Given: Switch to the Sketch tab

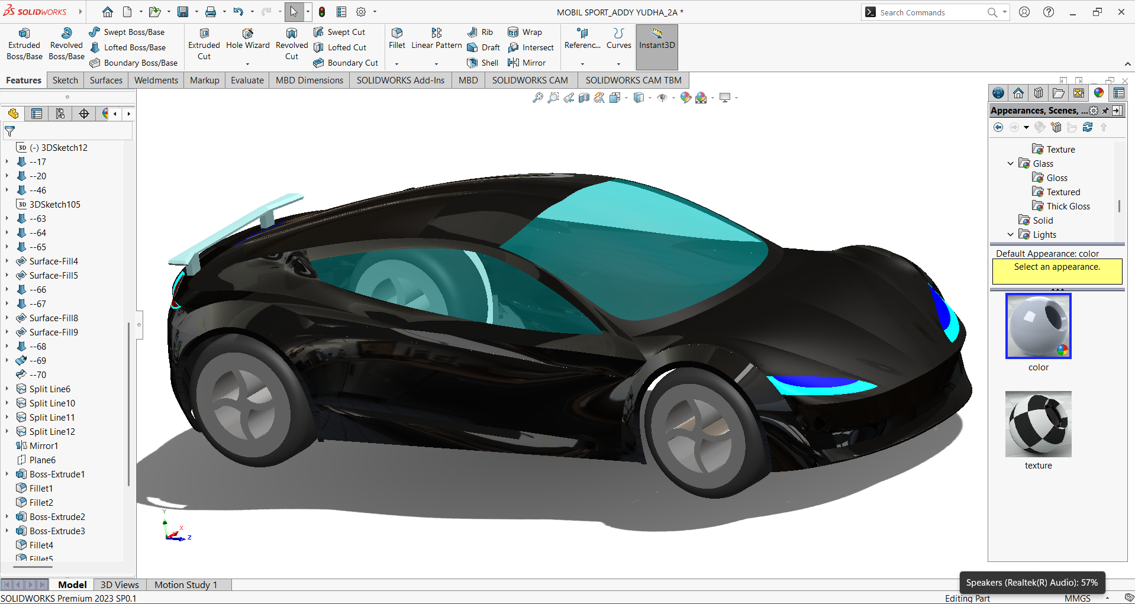Looking at the screenshot, I should pyautogui.click(x=65, y=80).
